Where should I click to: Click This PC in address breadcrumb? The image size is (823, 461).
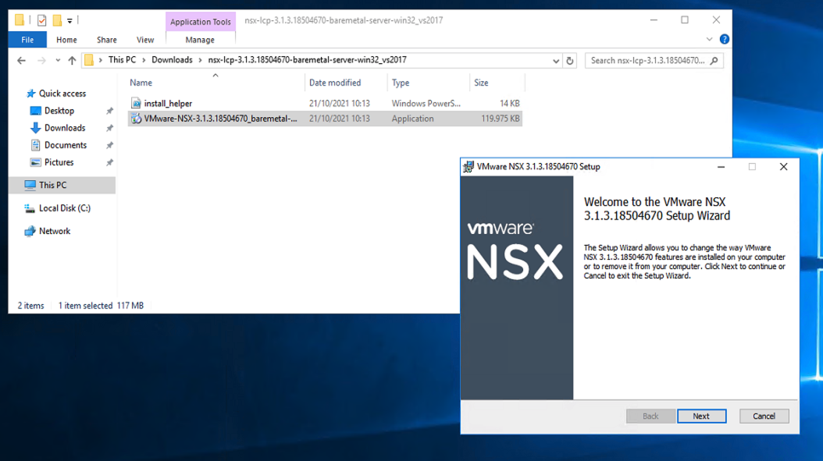pyautogui.click(x=122, y=60)
